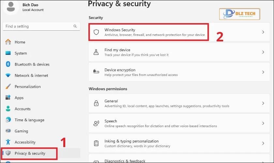Select the Bluetooth & devices icon
The image size is (274, 163).
coord(8,64)
